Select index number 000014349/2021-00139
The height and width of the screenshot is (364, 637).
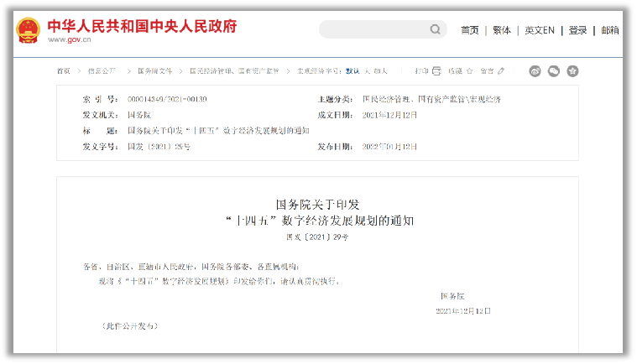click(x=167, y=99)
